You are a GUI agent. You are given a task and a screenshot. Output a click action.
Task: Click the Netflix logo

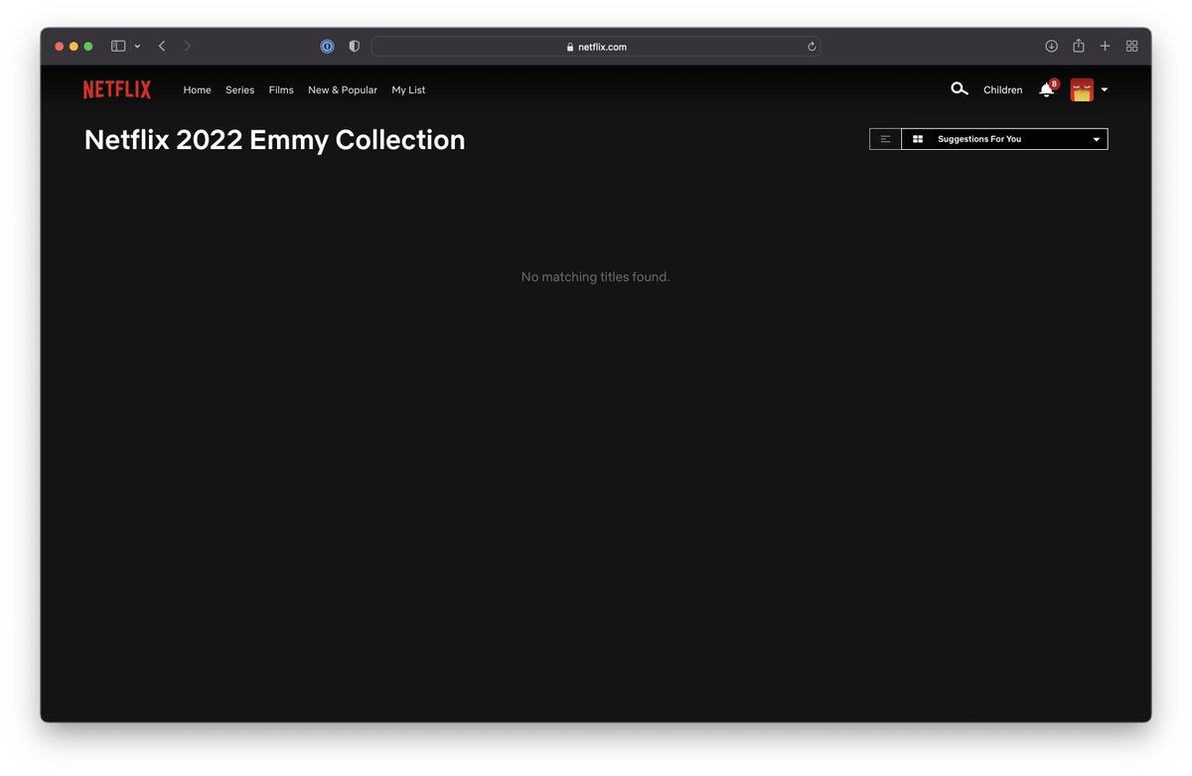(x=117, y=89)
